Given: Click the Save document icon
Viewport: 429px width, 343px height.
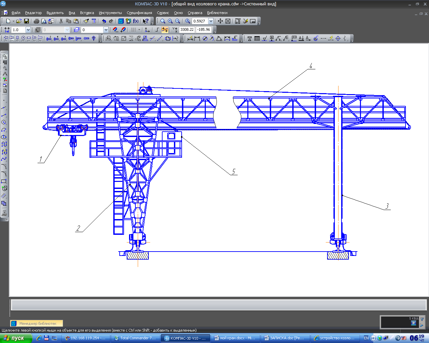Looking at the screenshot, I should [x=26, y=21].
